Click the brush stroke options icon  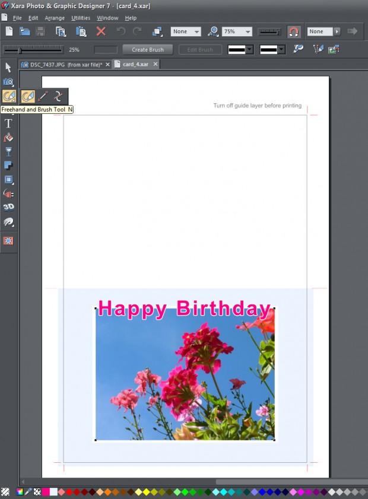pos(299,49)
